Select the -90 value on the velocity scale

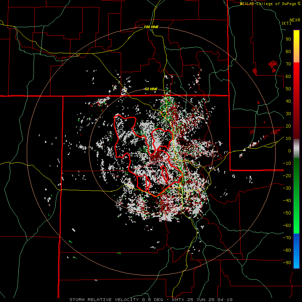[287, 263]
